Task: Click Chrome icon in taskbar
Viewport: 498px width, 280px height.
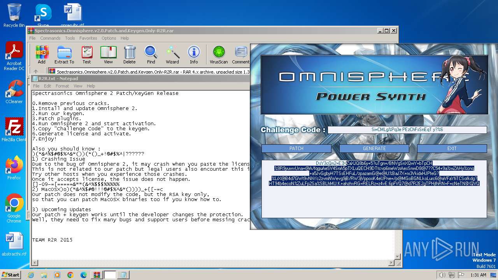Action: click(x=70, y=275)
